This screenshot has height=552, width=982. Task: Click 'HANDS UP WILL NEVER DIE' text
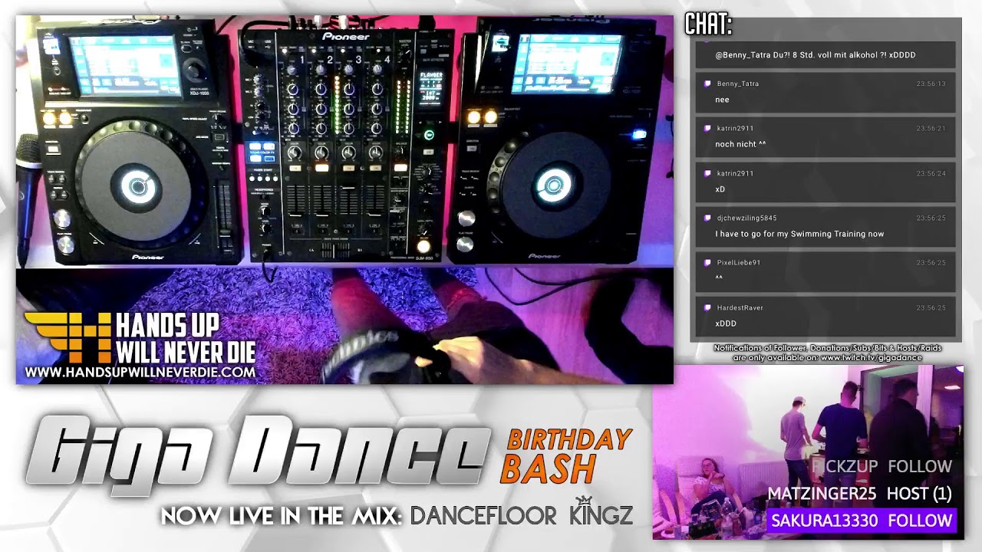185,338
